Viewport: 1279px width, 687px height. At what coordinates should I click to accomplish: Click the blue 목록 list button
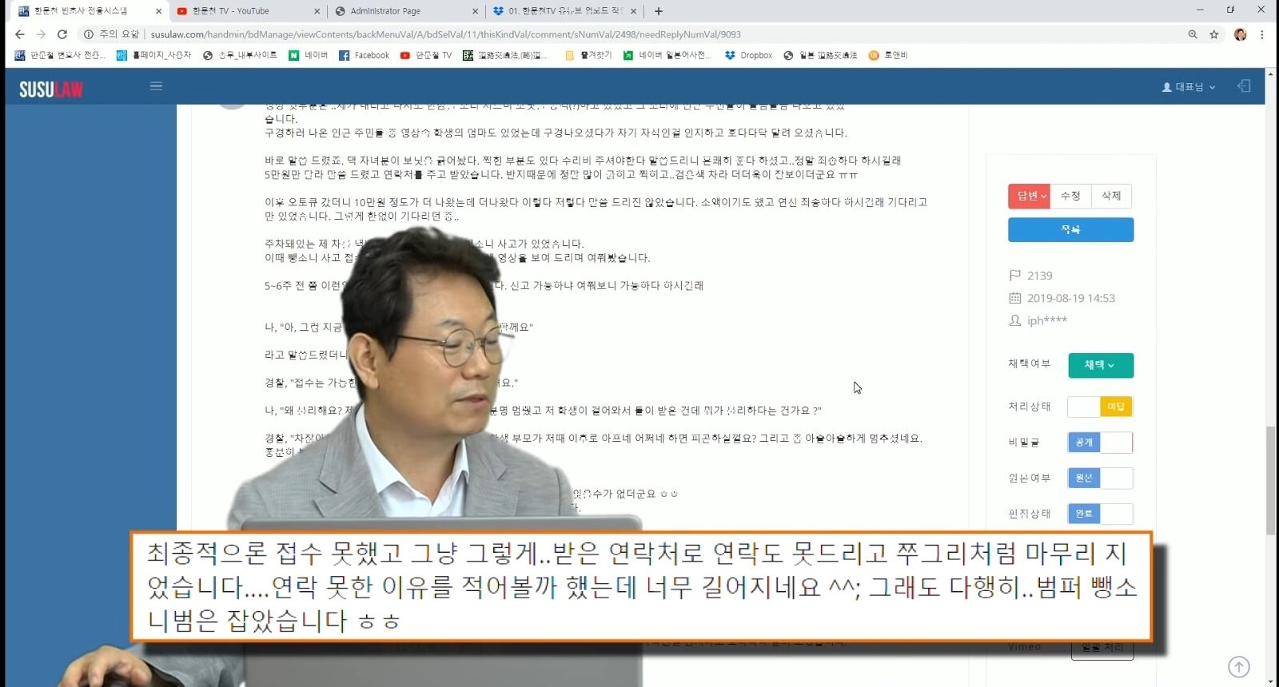(1070, 230)
